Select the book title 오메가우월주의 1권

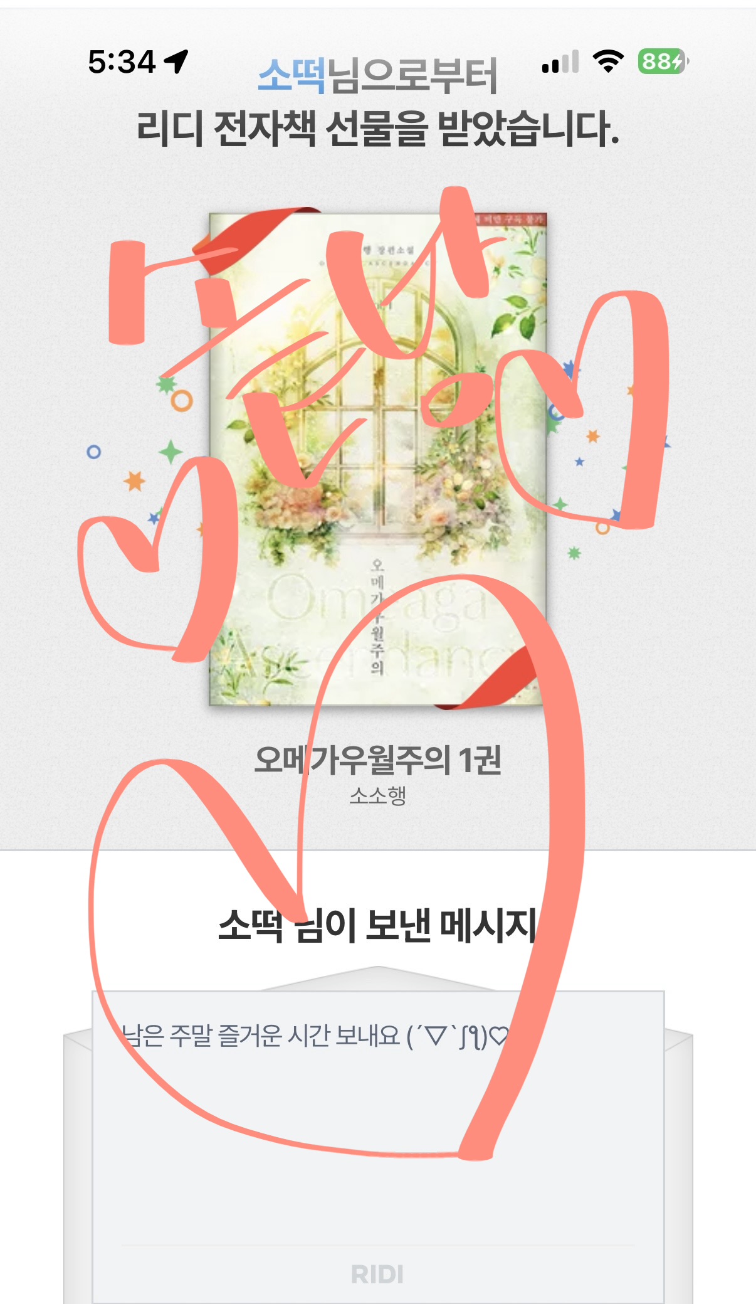tap(378, 760)
